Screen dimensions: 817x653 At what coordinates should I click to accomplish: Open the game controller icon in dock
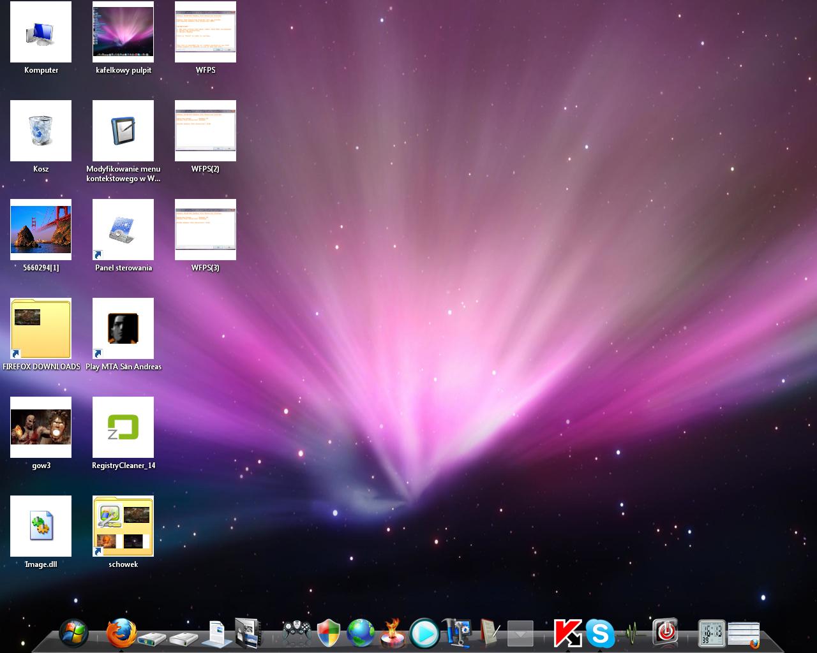pyautogui.click(x=297, y=633)
